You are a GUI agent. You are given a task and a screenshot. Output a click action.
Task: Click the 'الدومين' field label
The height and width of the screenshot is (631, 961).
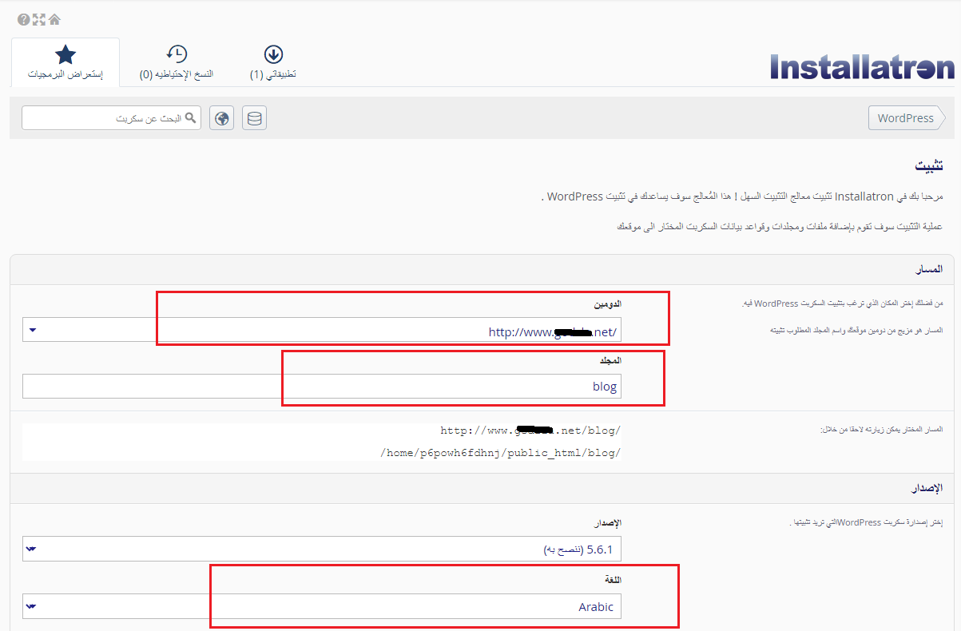coord(608,304)
